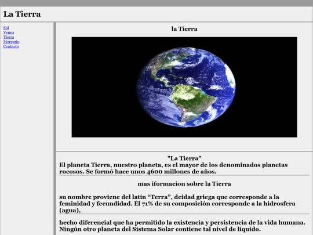Click the "la Tierra" heading above image
This screenshot has width=313, height=235.
184,29
